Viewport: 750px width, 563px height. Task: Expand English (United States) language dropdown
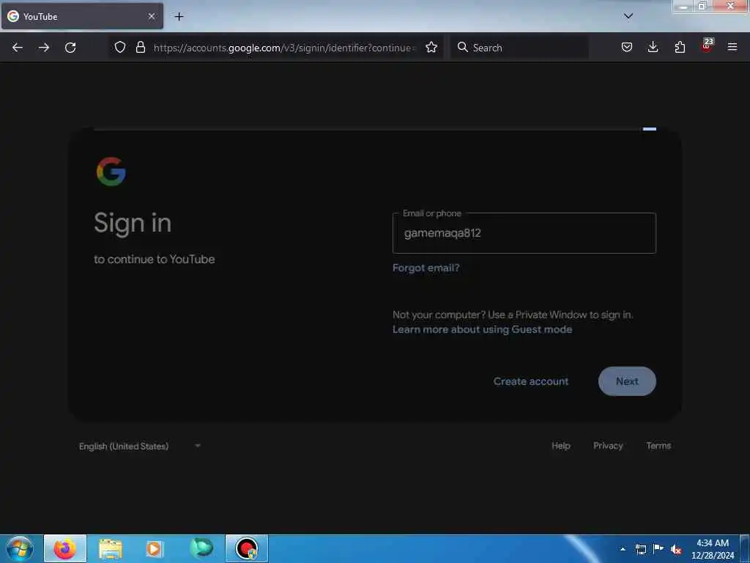coord(140,446)
